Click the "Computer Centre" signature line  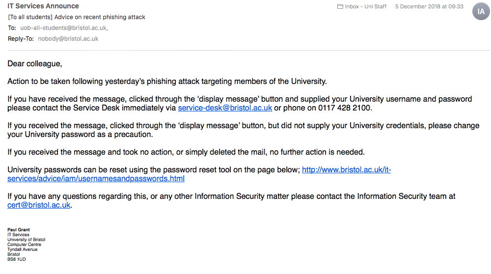click(24, 245)
